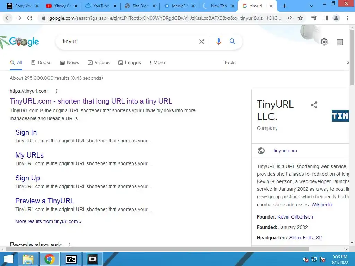The image size is (355, 266).
Task: Open the network tray icon
Action: (314, 259)
